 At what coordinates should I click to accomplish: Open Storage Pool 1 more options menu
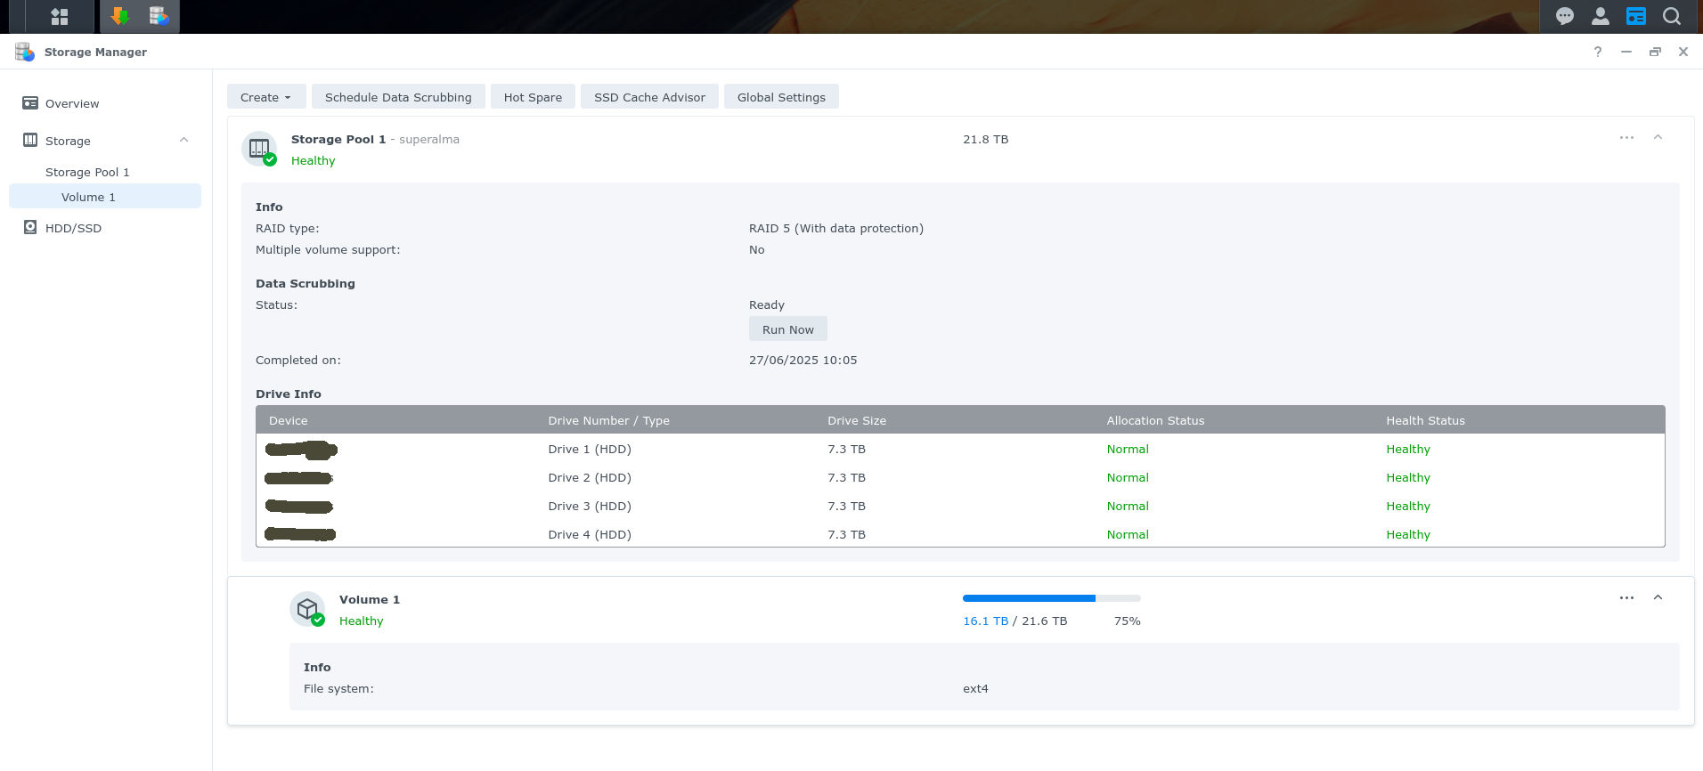pyautogui.click(x=1626, y=137)
